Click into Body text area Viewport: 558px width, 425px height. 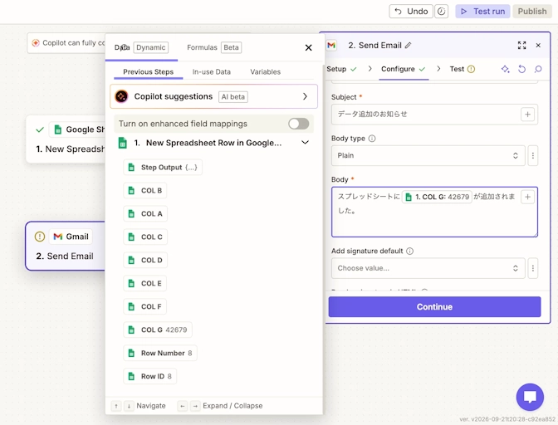tap(434, 212)
